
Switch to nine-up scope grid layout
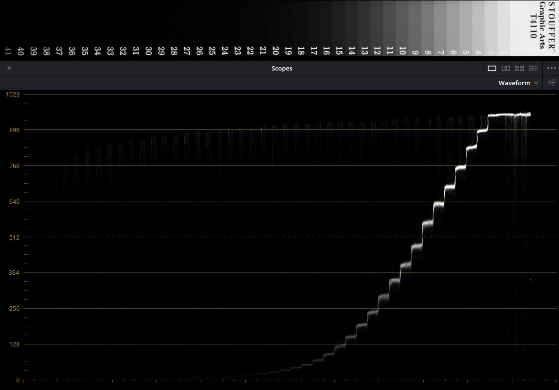[534, 68]
